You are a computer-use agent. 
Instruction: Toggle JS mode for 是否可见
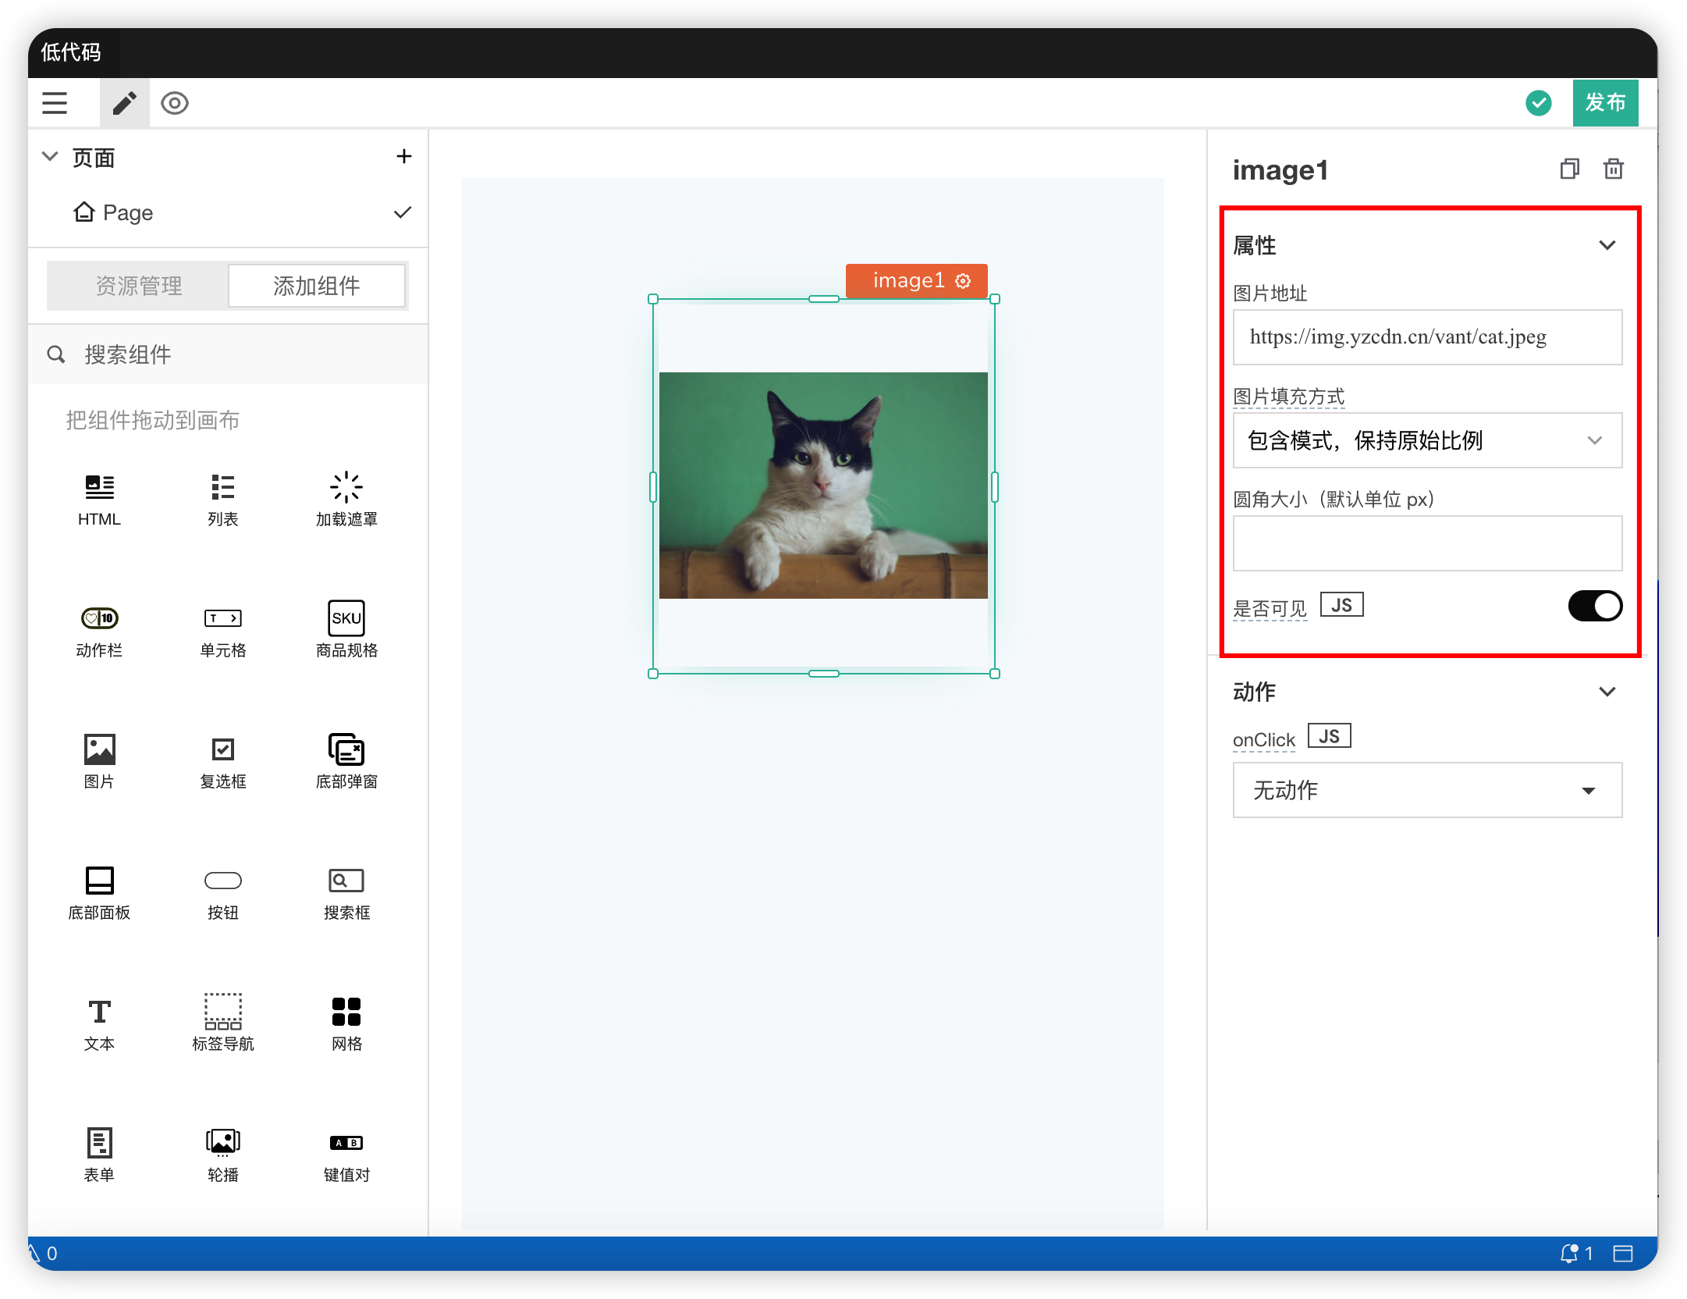1341,606
